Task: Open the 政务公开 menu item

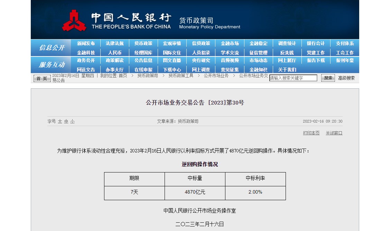Action: (x=86, y=61)
